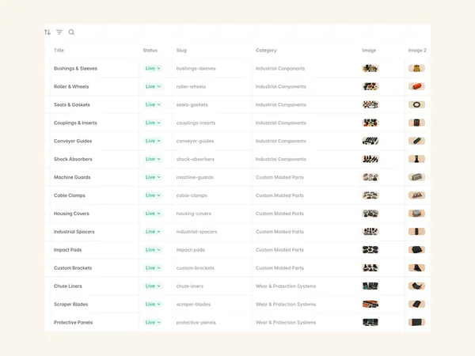Open Live status dropdown for Machine Guards
Screen dimensions: 475x356
153,177
